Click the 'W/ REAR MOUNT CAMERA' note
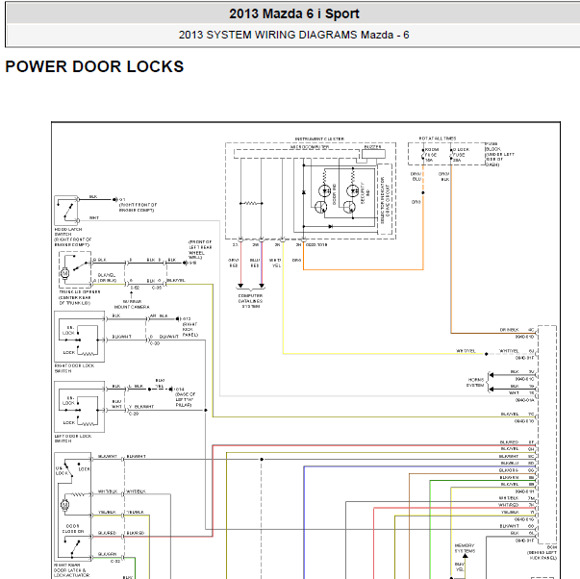The height and width of the screenshot is (579, 580). [x=132, y=304]
